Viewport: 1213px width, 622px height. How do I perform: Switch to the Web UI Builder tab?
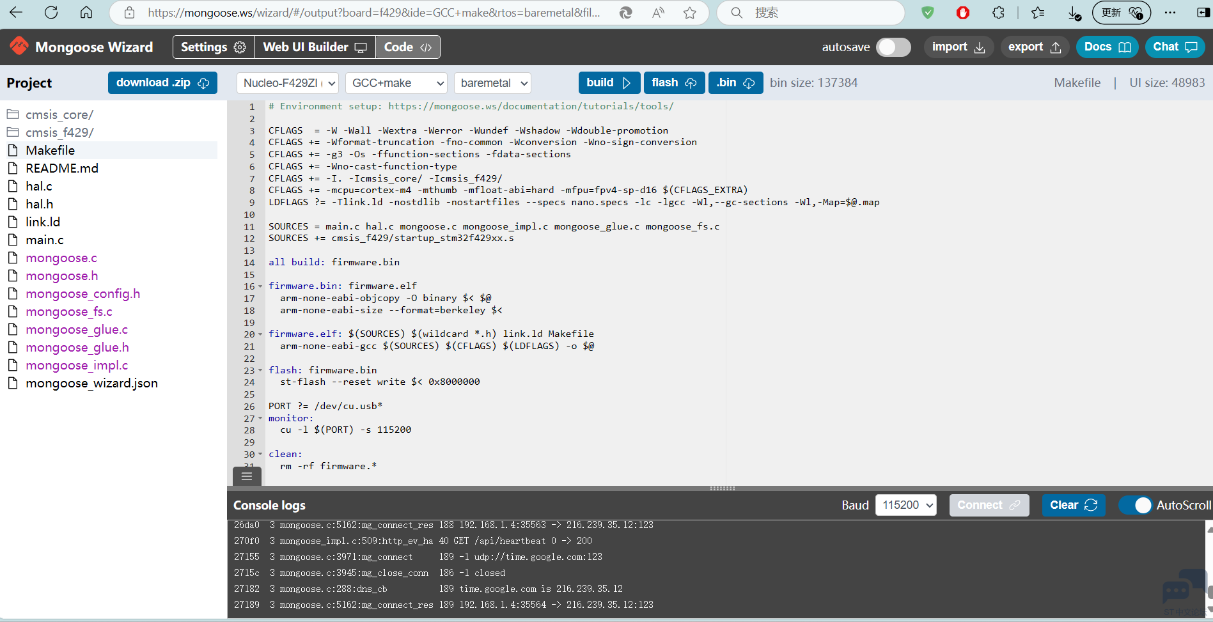(315, 47)
